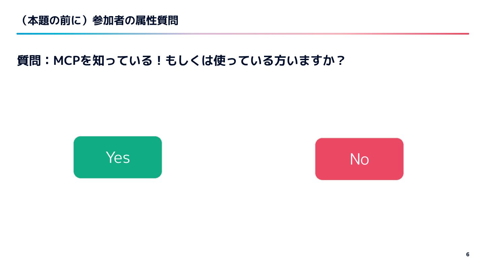Viewport: 485px width, 272px height.
Task: Click the red No button
Action: point(359,159)
